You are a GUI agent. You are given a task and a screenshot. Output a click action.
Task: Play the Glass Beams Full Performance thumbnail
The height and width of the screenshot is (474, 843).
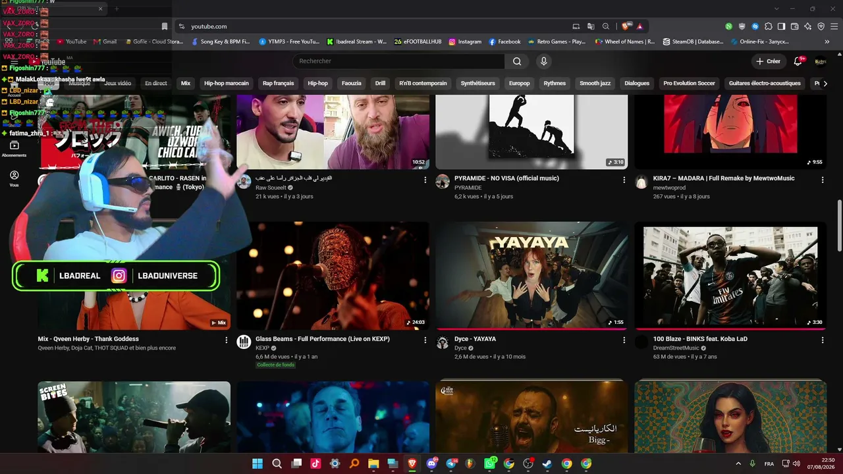(x=333, y=275)
